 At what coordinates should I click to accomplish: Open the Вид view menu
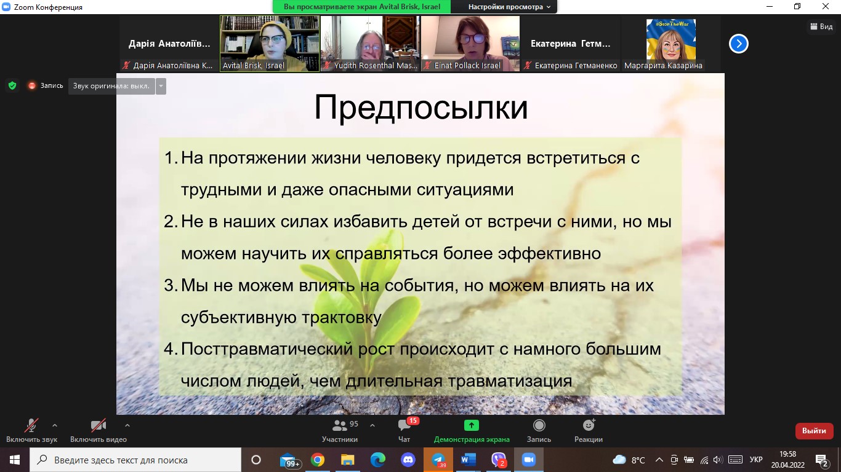(x=822, y=26)
